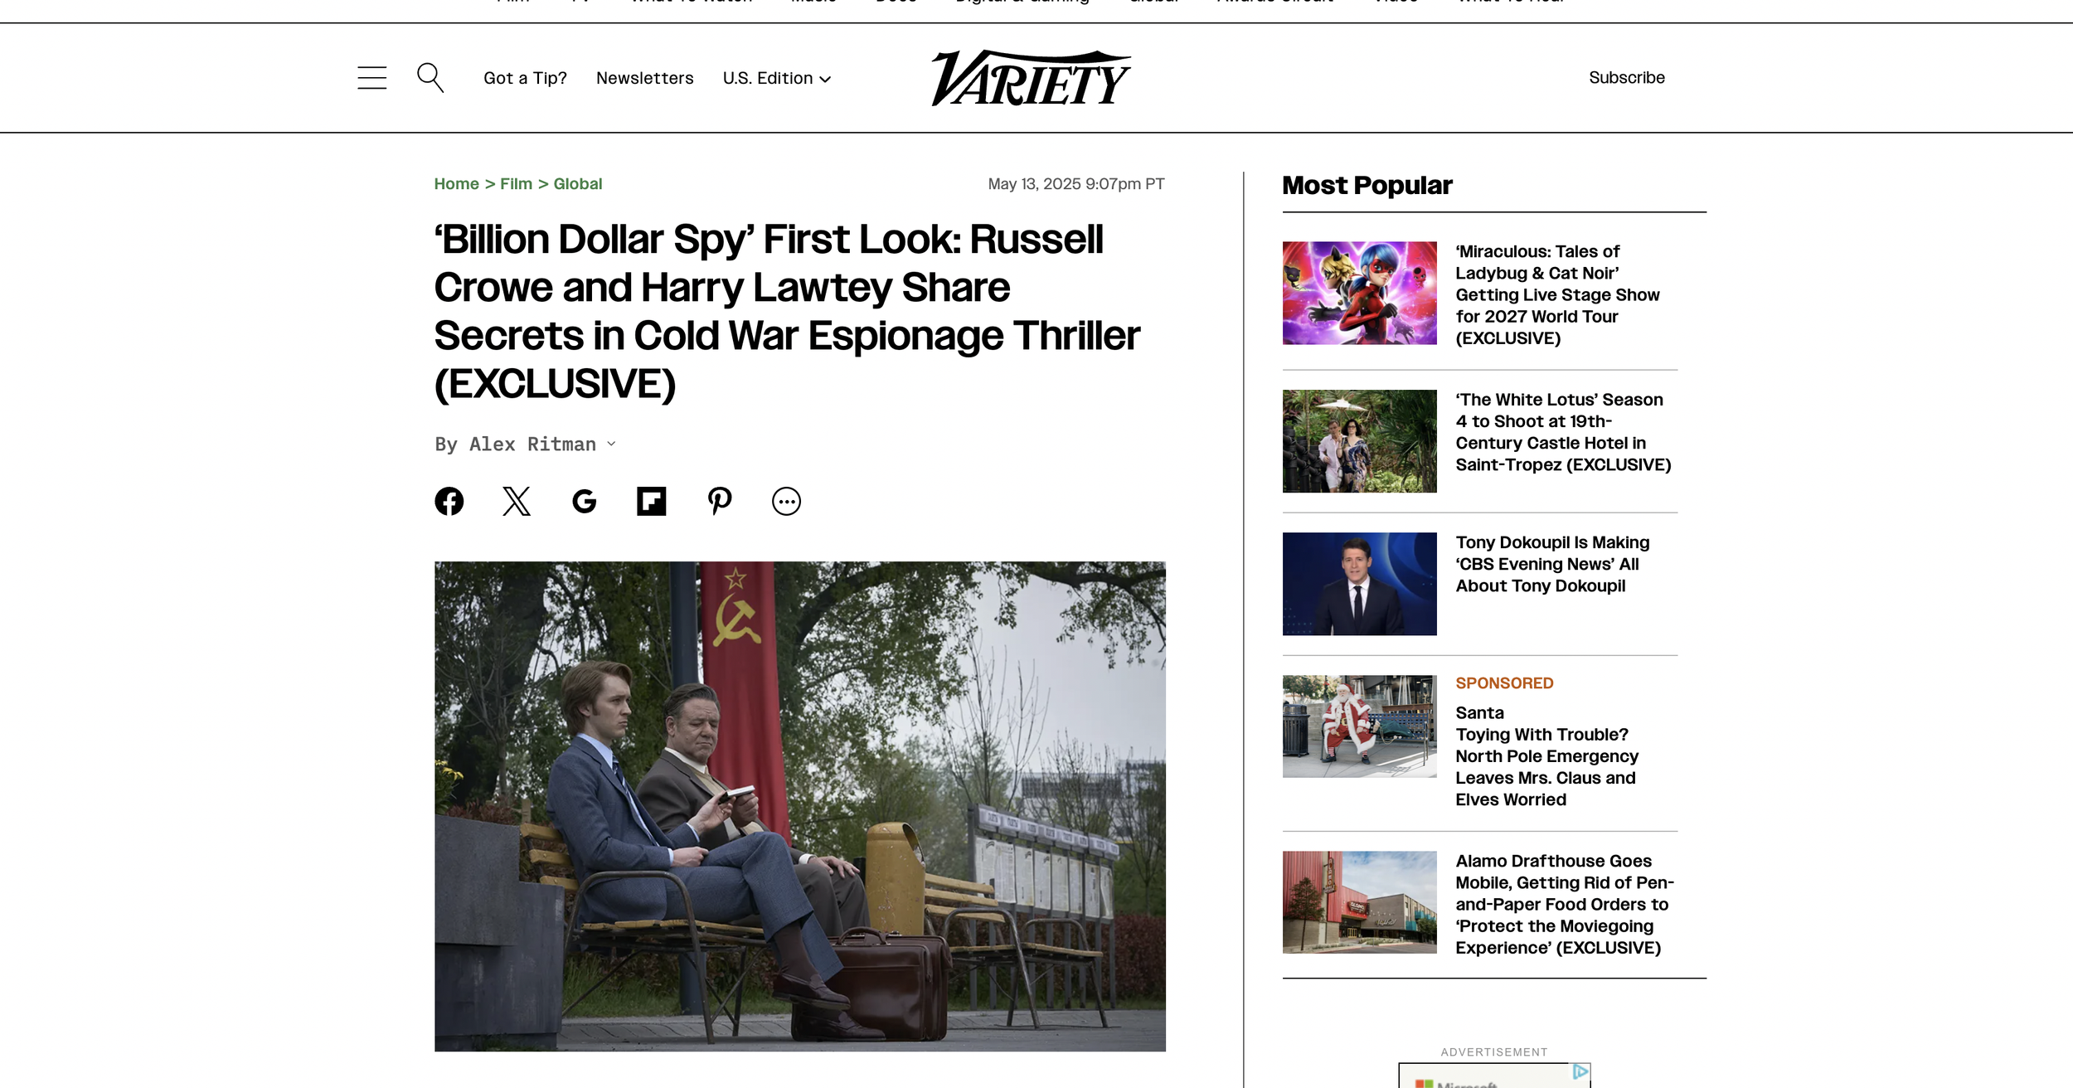This screenshot has width=2073, height=1088.
Task: Click the Google share icon
Action: click(x=584, y=501)
